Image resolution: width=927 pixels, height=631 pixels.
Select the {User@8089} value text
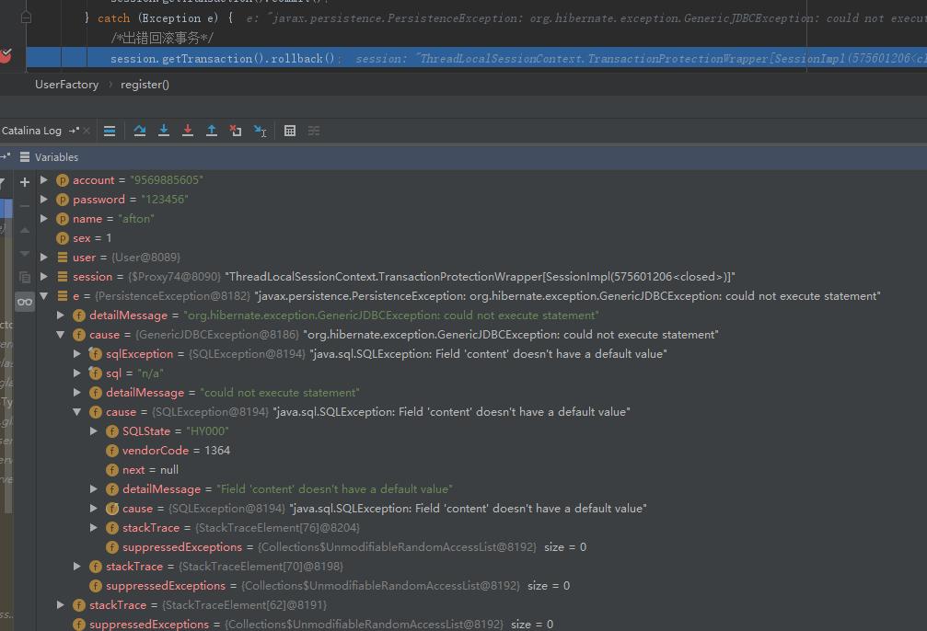(146, 258)
